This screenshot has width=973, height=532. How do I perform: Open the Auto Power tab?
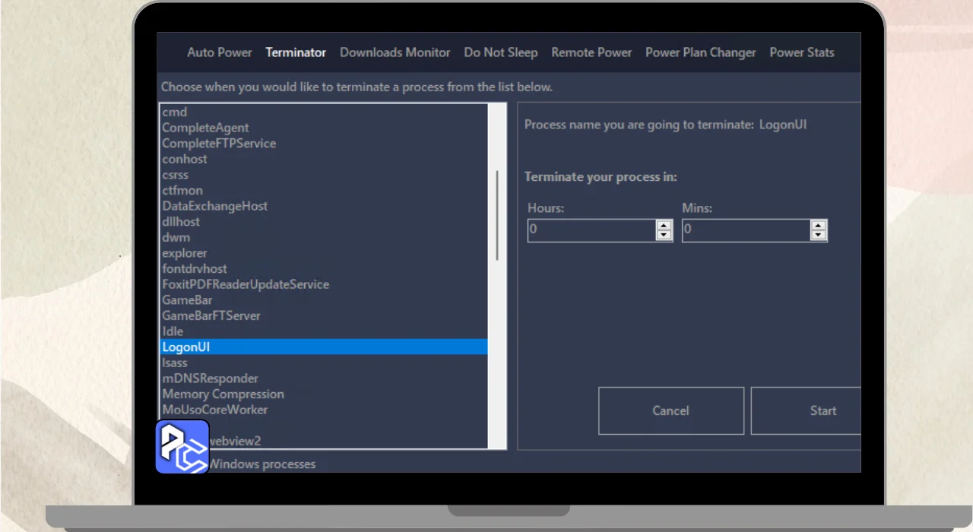pyautogui.click(x=220, y=52)
